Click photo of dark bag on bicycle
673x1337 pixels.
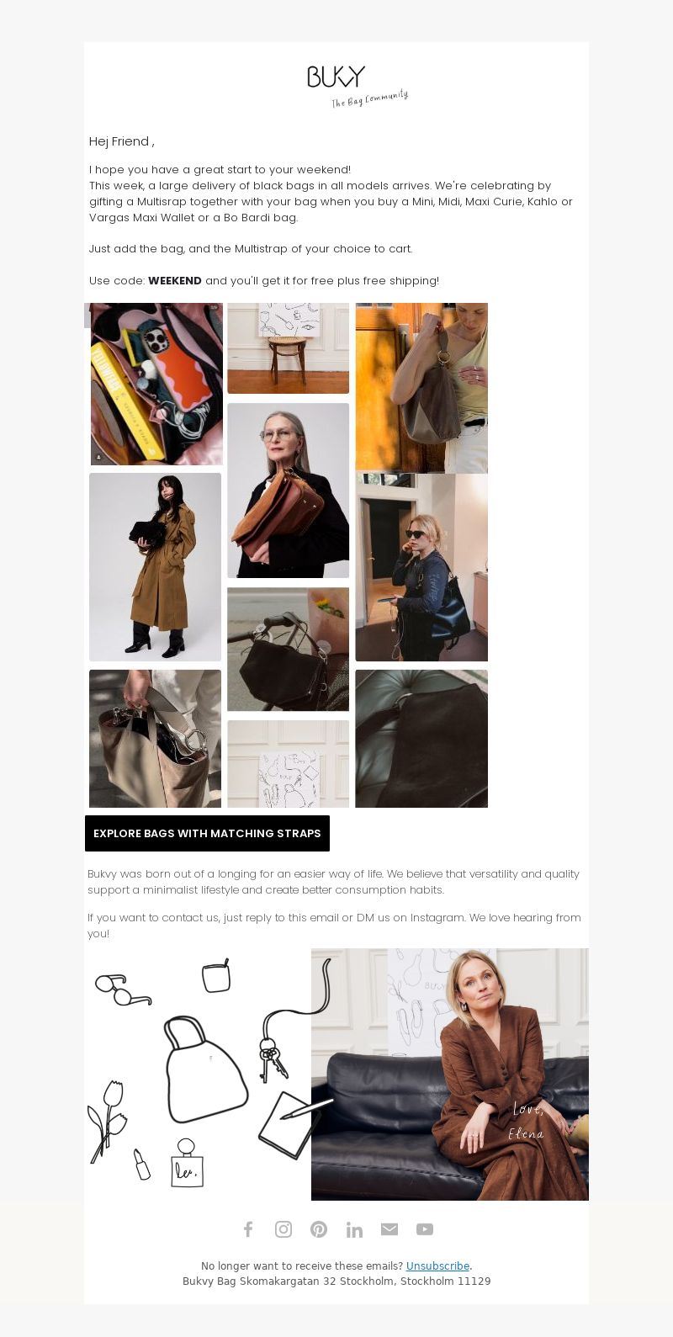(288, 649)
